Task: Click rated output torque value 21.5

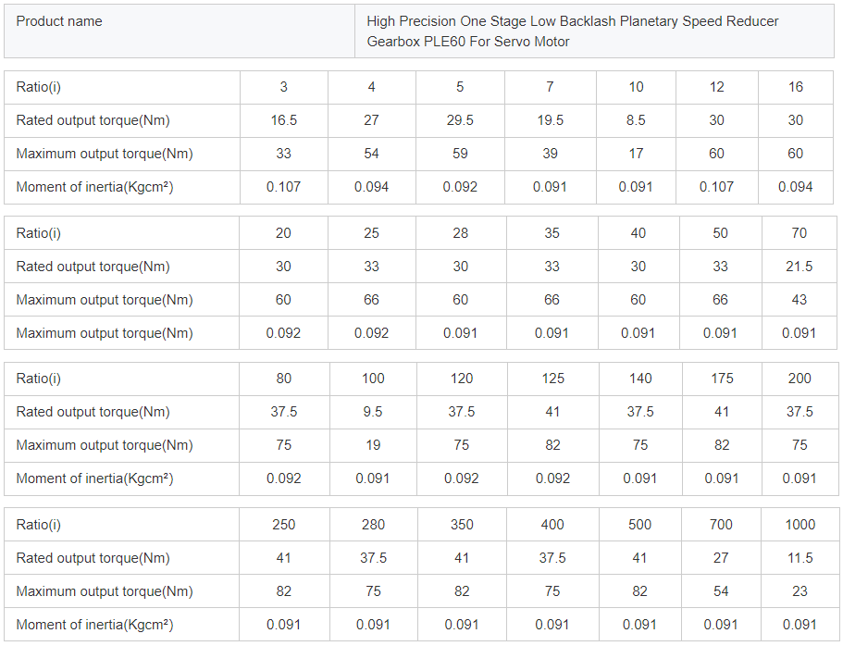Action: pos(799,267)
